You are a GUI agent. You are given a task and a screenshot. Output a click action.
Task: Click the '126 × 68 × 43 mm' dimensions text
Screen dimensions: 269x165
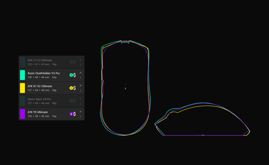[x=38, y=116]
